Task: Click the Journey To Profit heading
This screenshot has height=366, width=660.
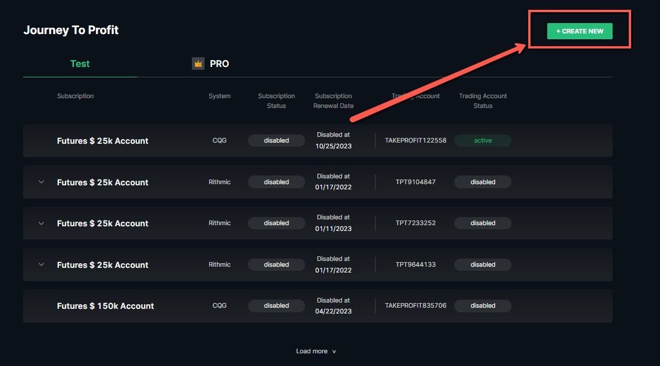Action: click(71, 30)
